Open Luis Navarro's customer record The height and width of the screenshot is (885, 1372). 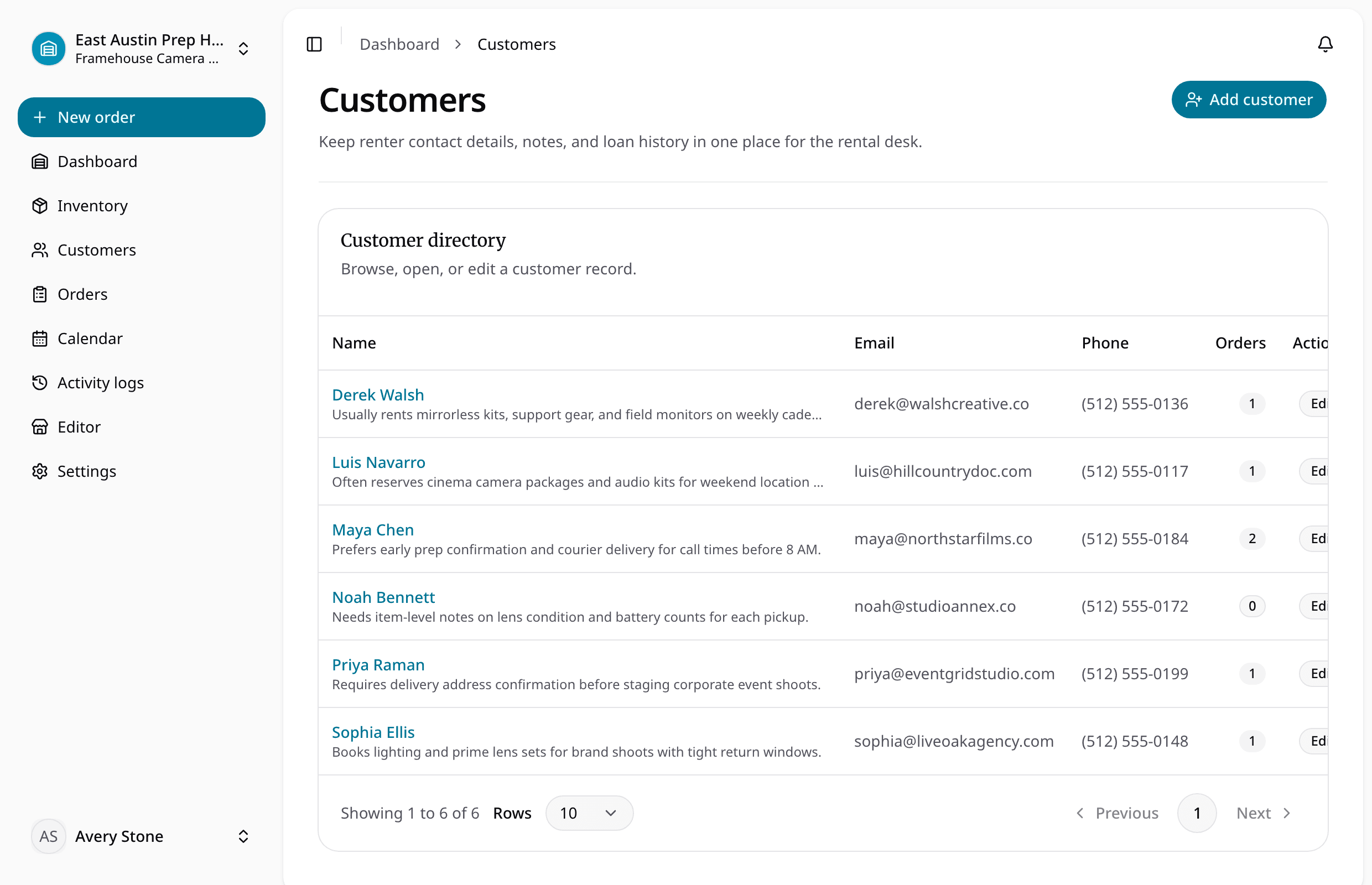pyautogui.click(x=379, y=462)
